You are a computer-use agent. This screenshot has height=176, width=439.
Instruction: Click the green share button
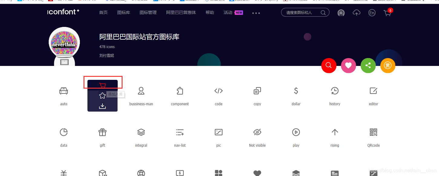click(x=368, y=65)
